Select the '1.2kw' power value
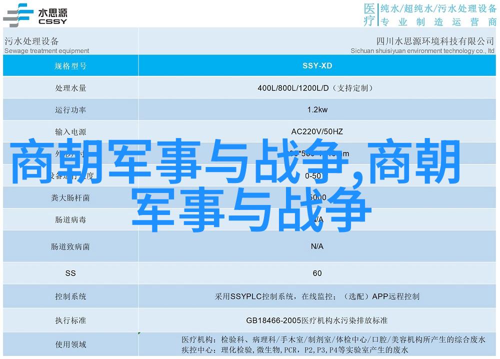This screenshot has width=500, height=359. point(317,109)
